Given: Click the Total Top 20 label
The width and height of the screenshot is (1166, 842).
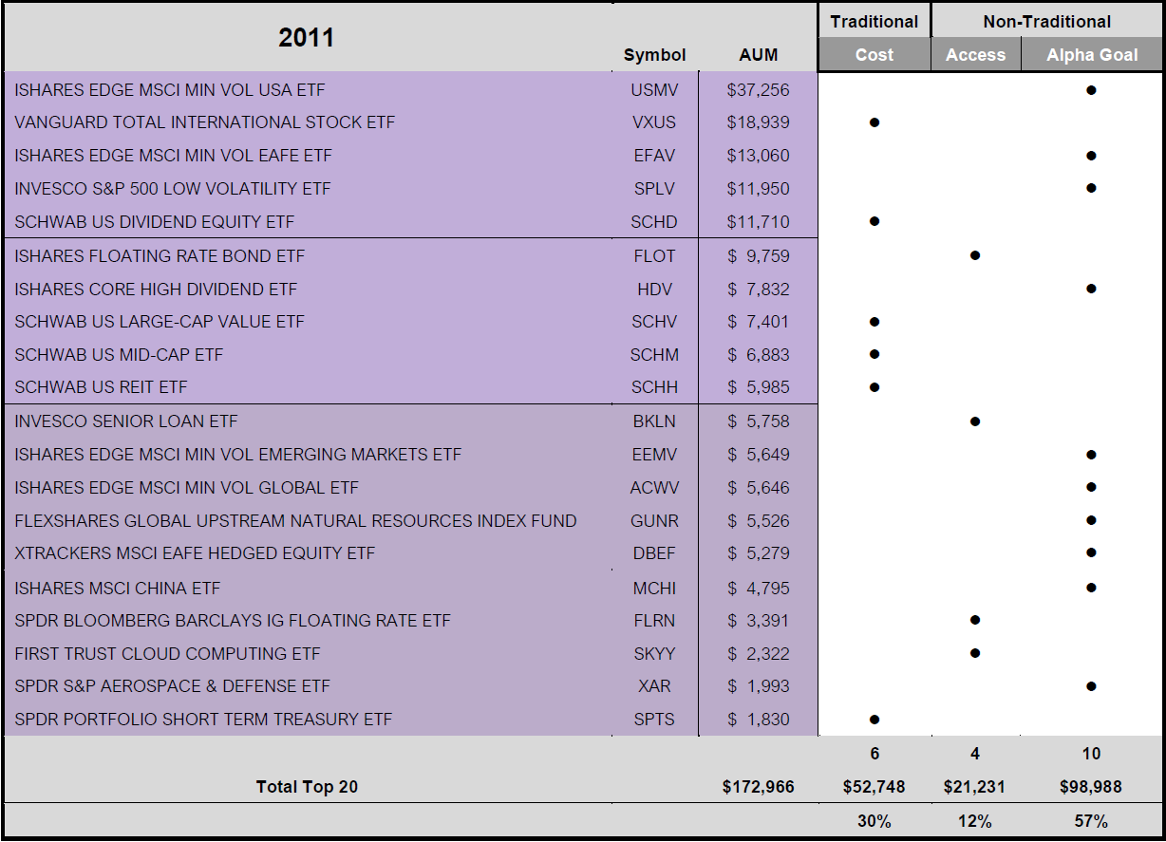Looking at the screenshot, I should pos(307,787).
